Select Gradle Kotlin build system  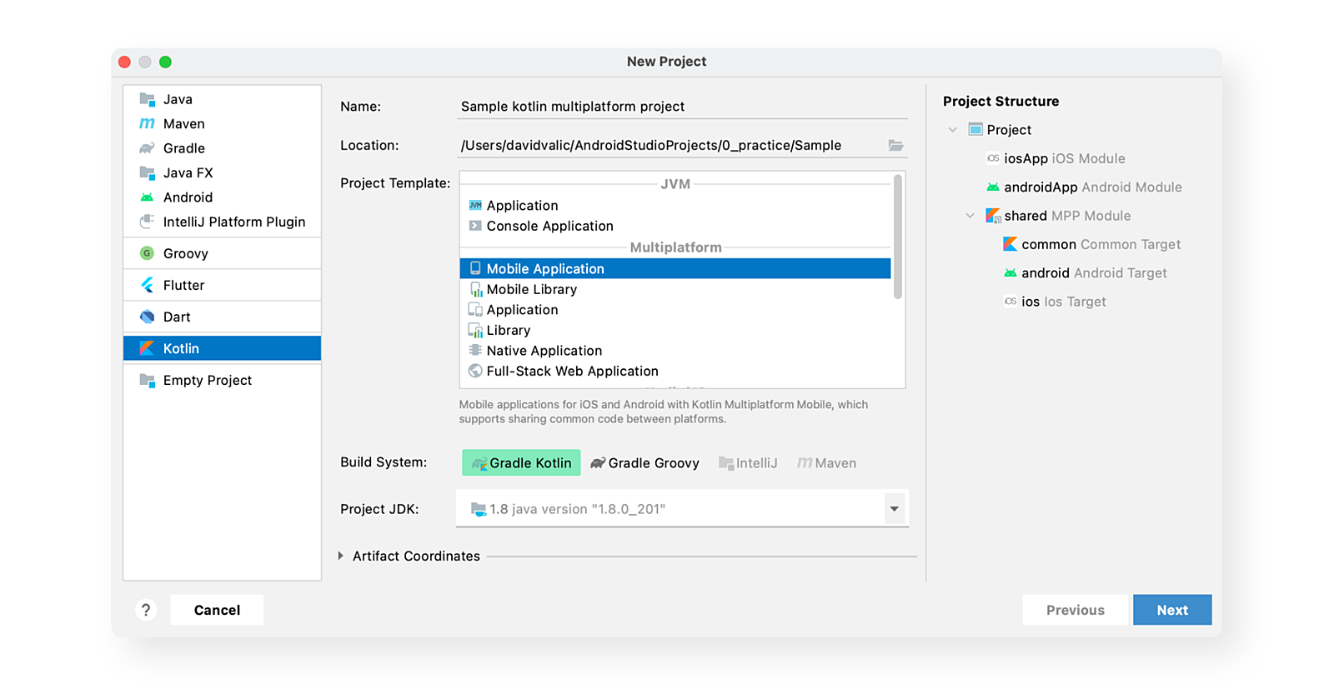pyautogui.click(x=521, y=463)
